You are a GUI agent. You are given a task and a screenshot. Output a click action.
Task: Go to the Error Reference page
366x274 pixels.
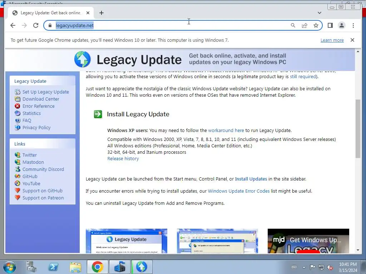[39, 106]
